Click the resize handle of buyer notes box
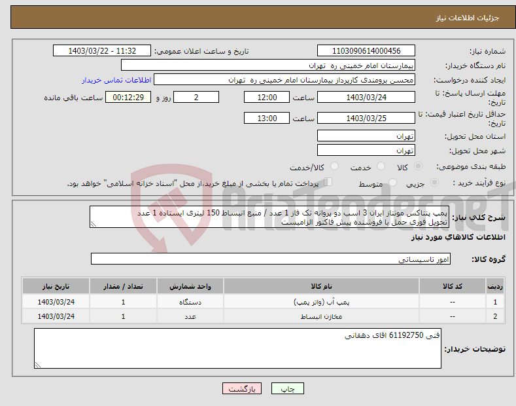 [38, 365]
